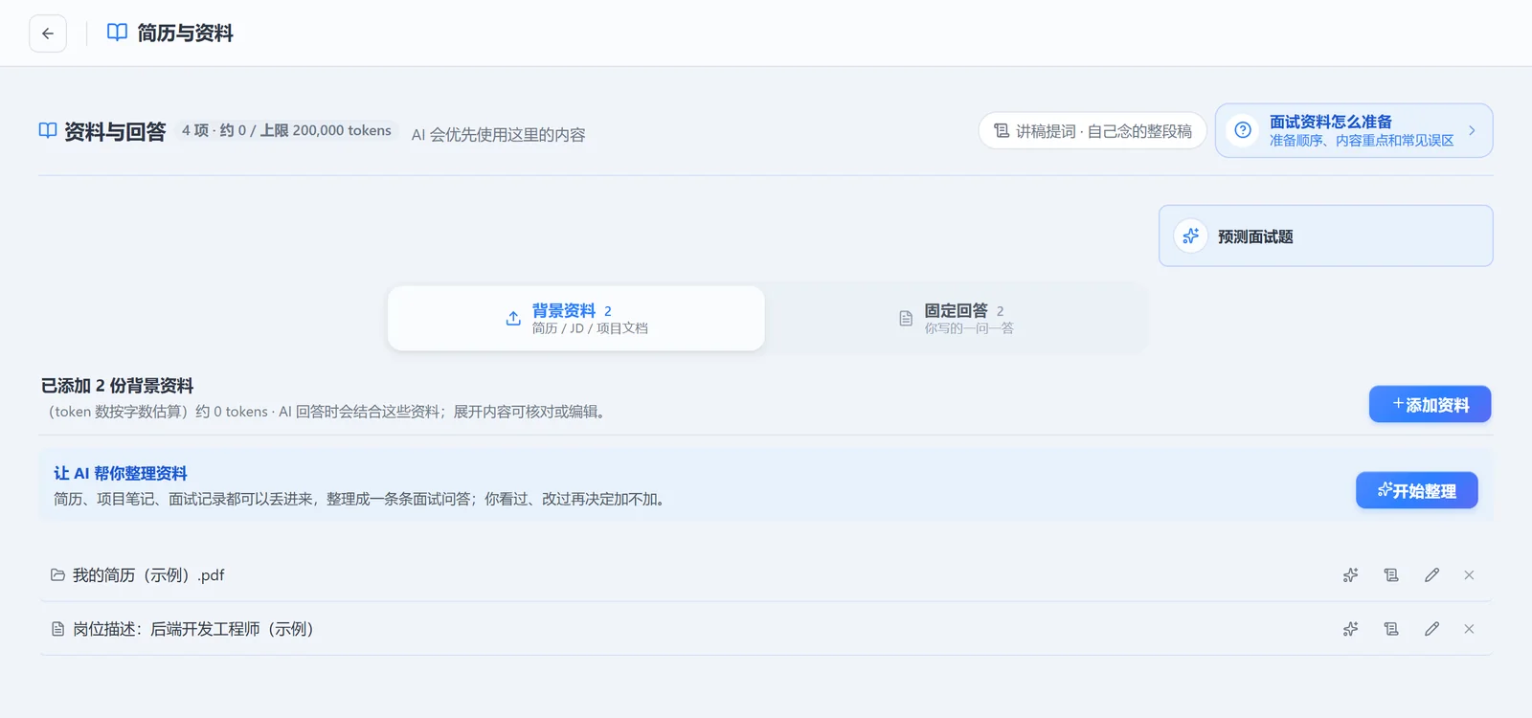Edit 岗位描述：后端开发工程师 with the pencil icon
This screenshot has height=718, width=1532.
(x=1431, y=629)
